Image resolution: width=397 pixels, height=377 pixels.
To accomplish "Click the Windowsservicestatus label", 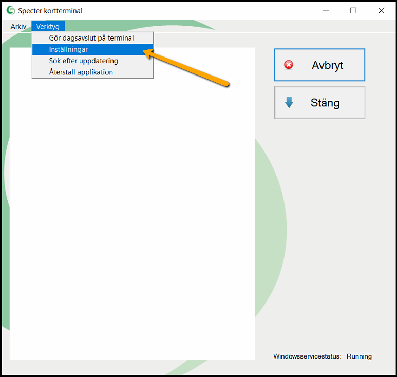I will 307,356.
